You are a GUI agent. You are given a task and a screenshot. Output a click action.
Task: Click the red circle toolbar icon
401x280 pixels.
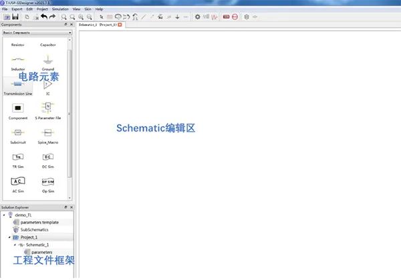235,17
